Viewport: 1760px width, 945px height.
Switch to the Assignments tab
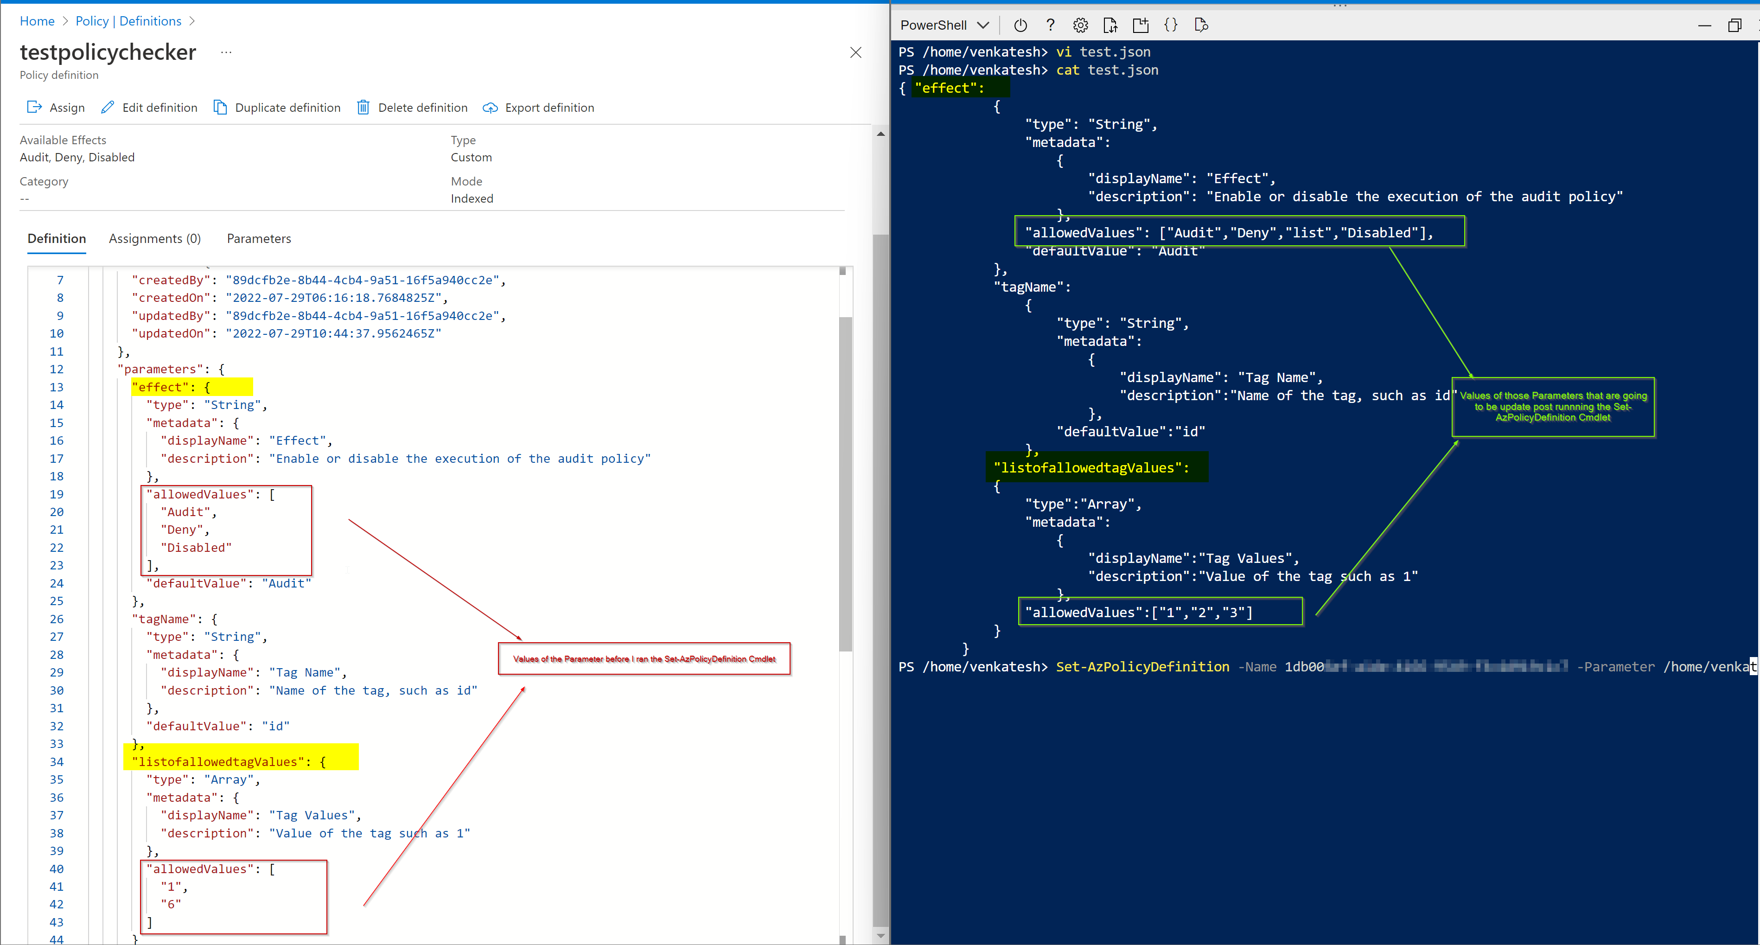[156, 239]
